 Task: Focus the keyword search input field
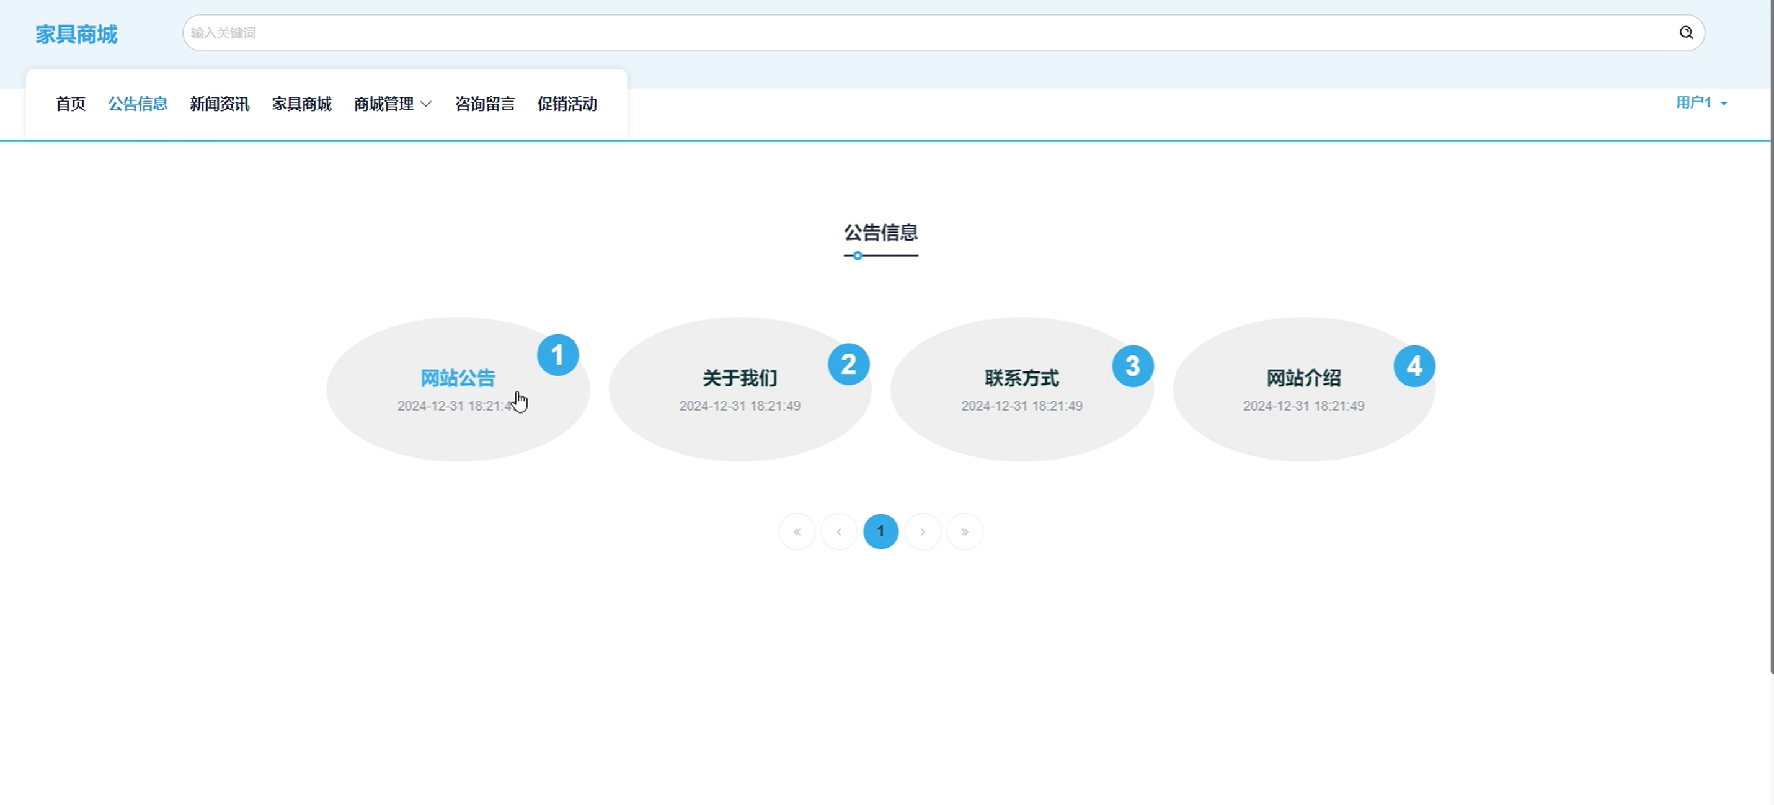tap(895, 32)
